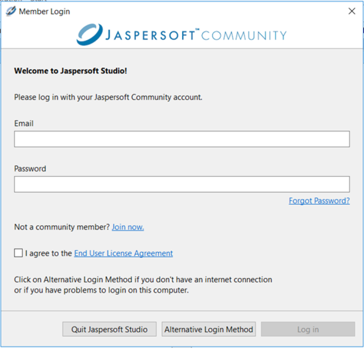Image resolution: width=364 pixels, height=348 pixels.
Task: Focus the Email input field
Action: click(x=182, y=139)
